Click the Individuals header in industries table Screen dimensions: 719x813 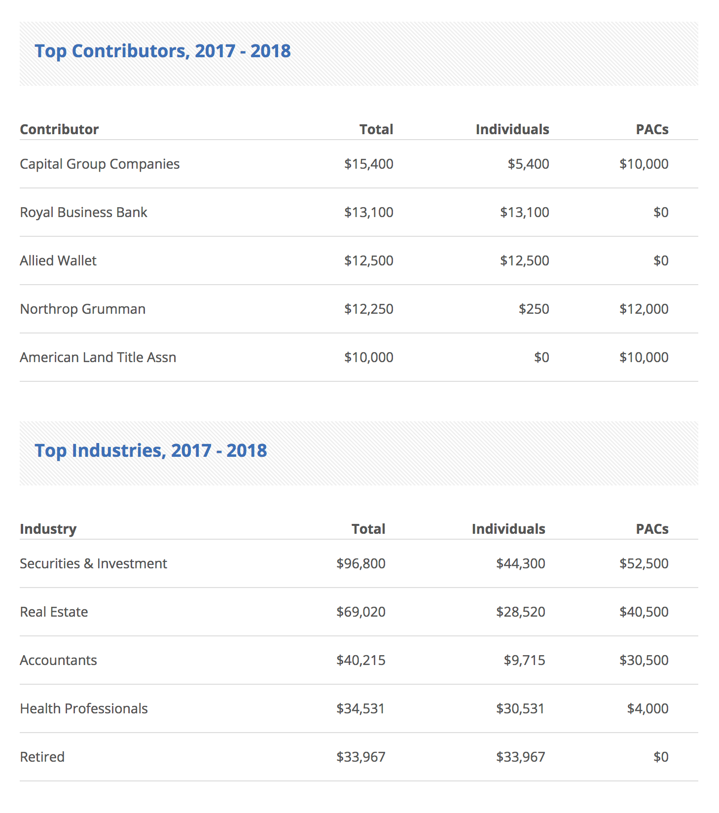click(x=508, y=529)
